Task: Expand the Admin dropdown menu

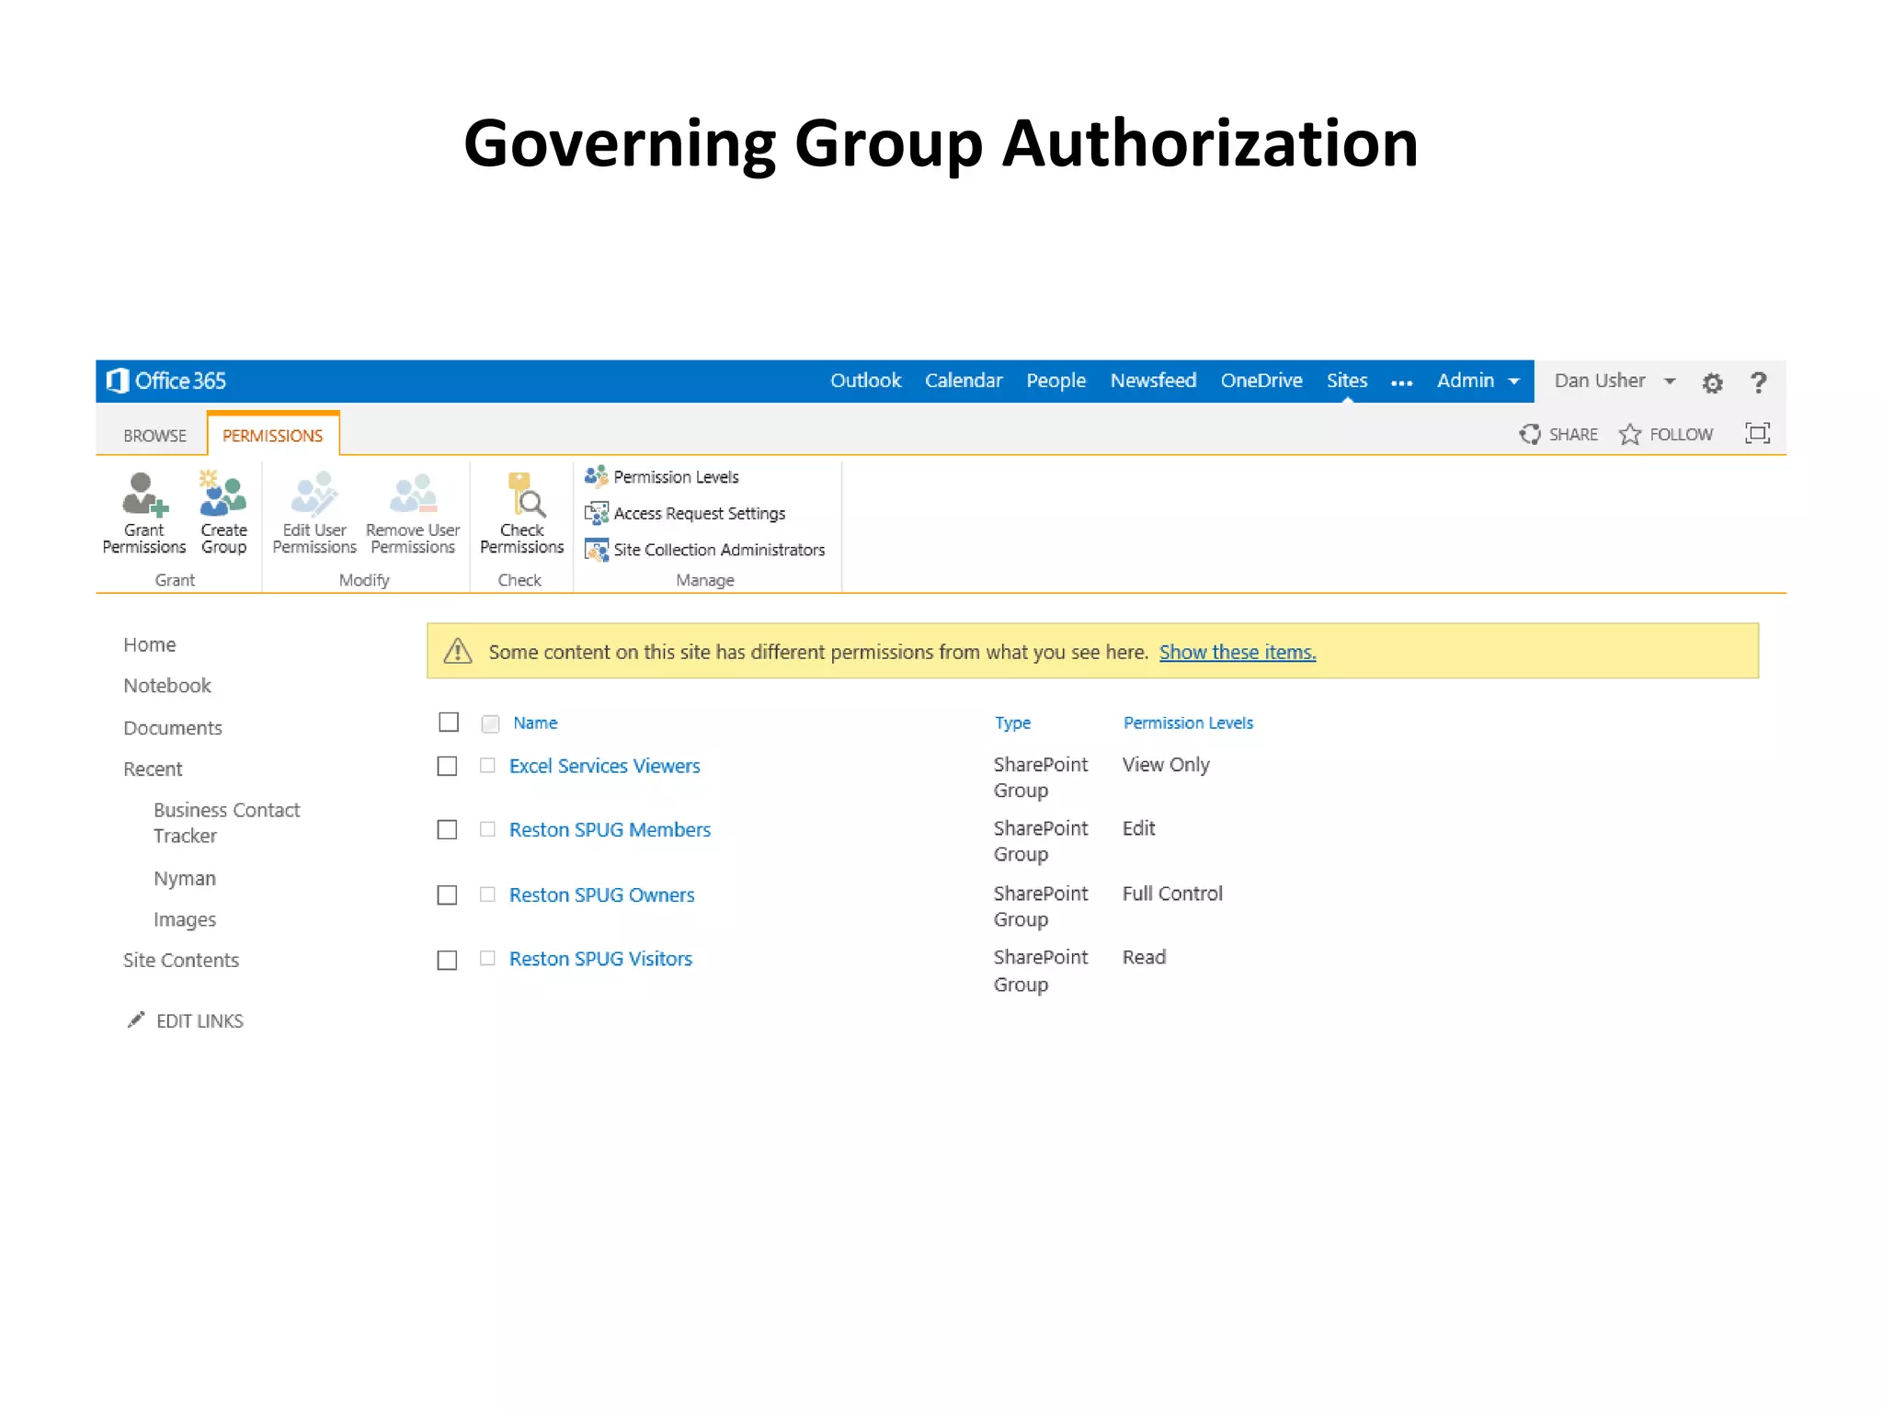Action: [x=1478, y=381]
